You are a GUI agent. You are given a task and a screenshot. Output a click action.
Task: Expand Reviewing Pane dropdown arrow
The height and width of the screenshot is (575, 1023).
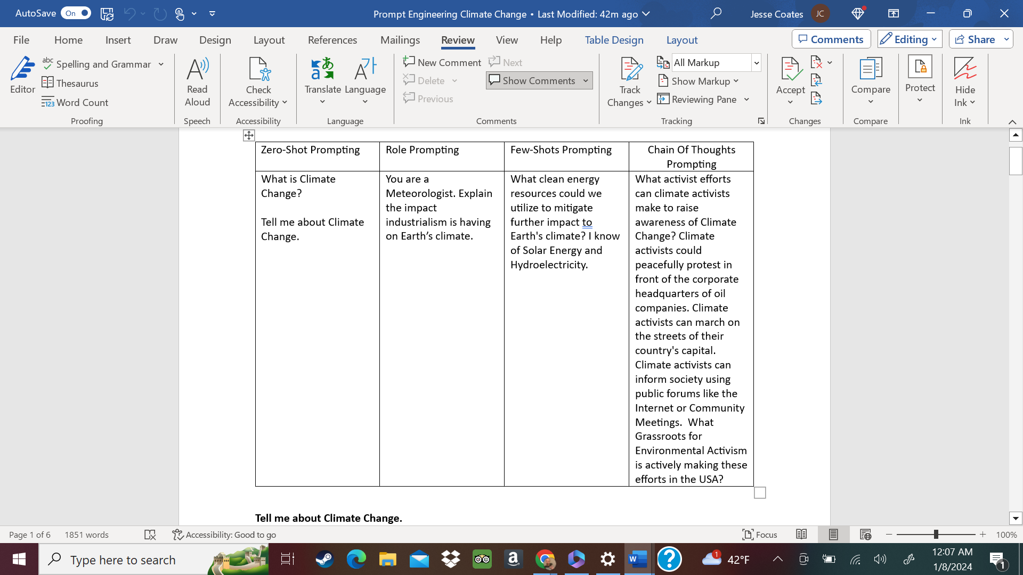pyautogui.click(x=746, y=100)
